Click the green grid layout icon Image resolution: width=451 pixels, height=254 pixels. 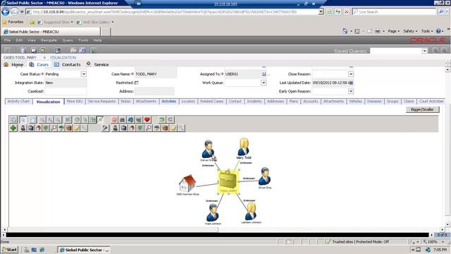pos(92,119)
